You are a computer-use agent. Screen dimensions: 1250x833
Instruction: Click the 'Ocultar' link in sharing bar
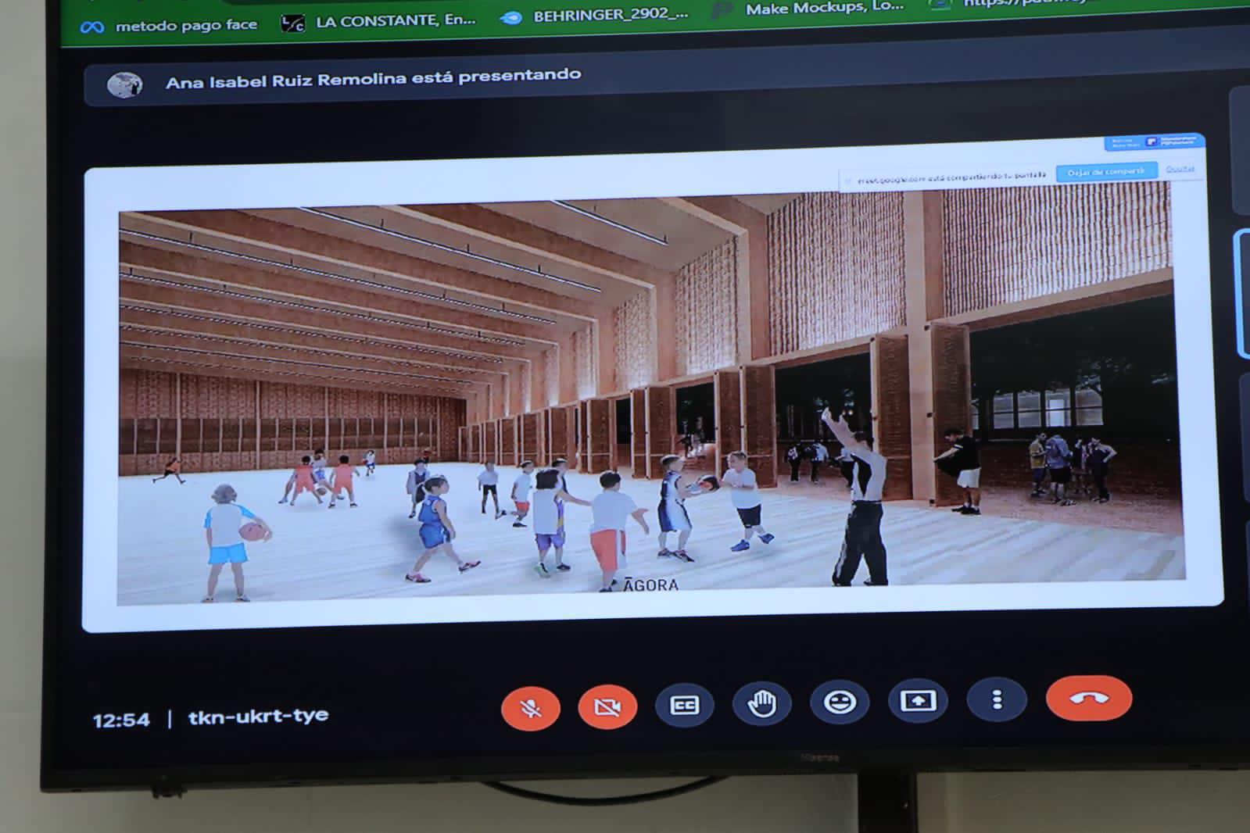[x=1180, y=169]
